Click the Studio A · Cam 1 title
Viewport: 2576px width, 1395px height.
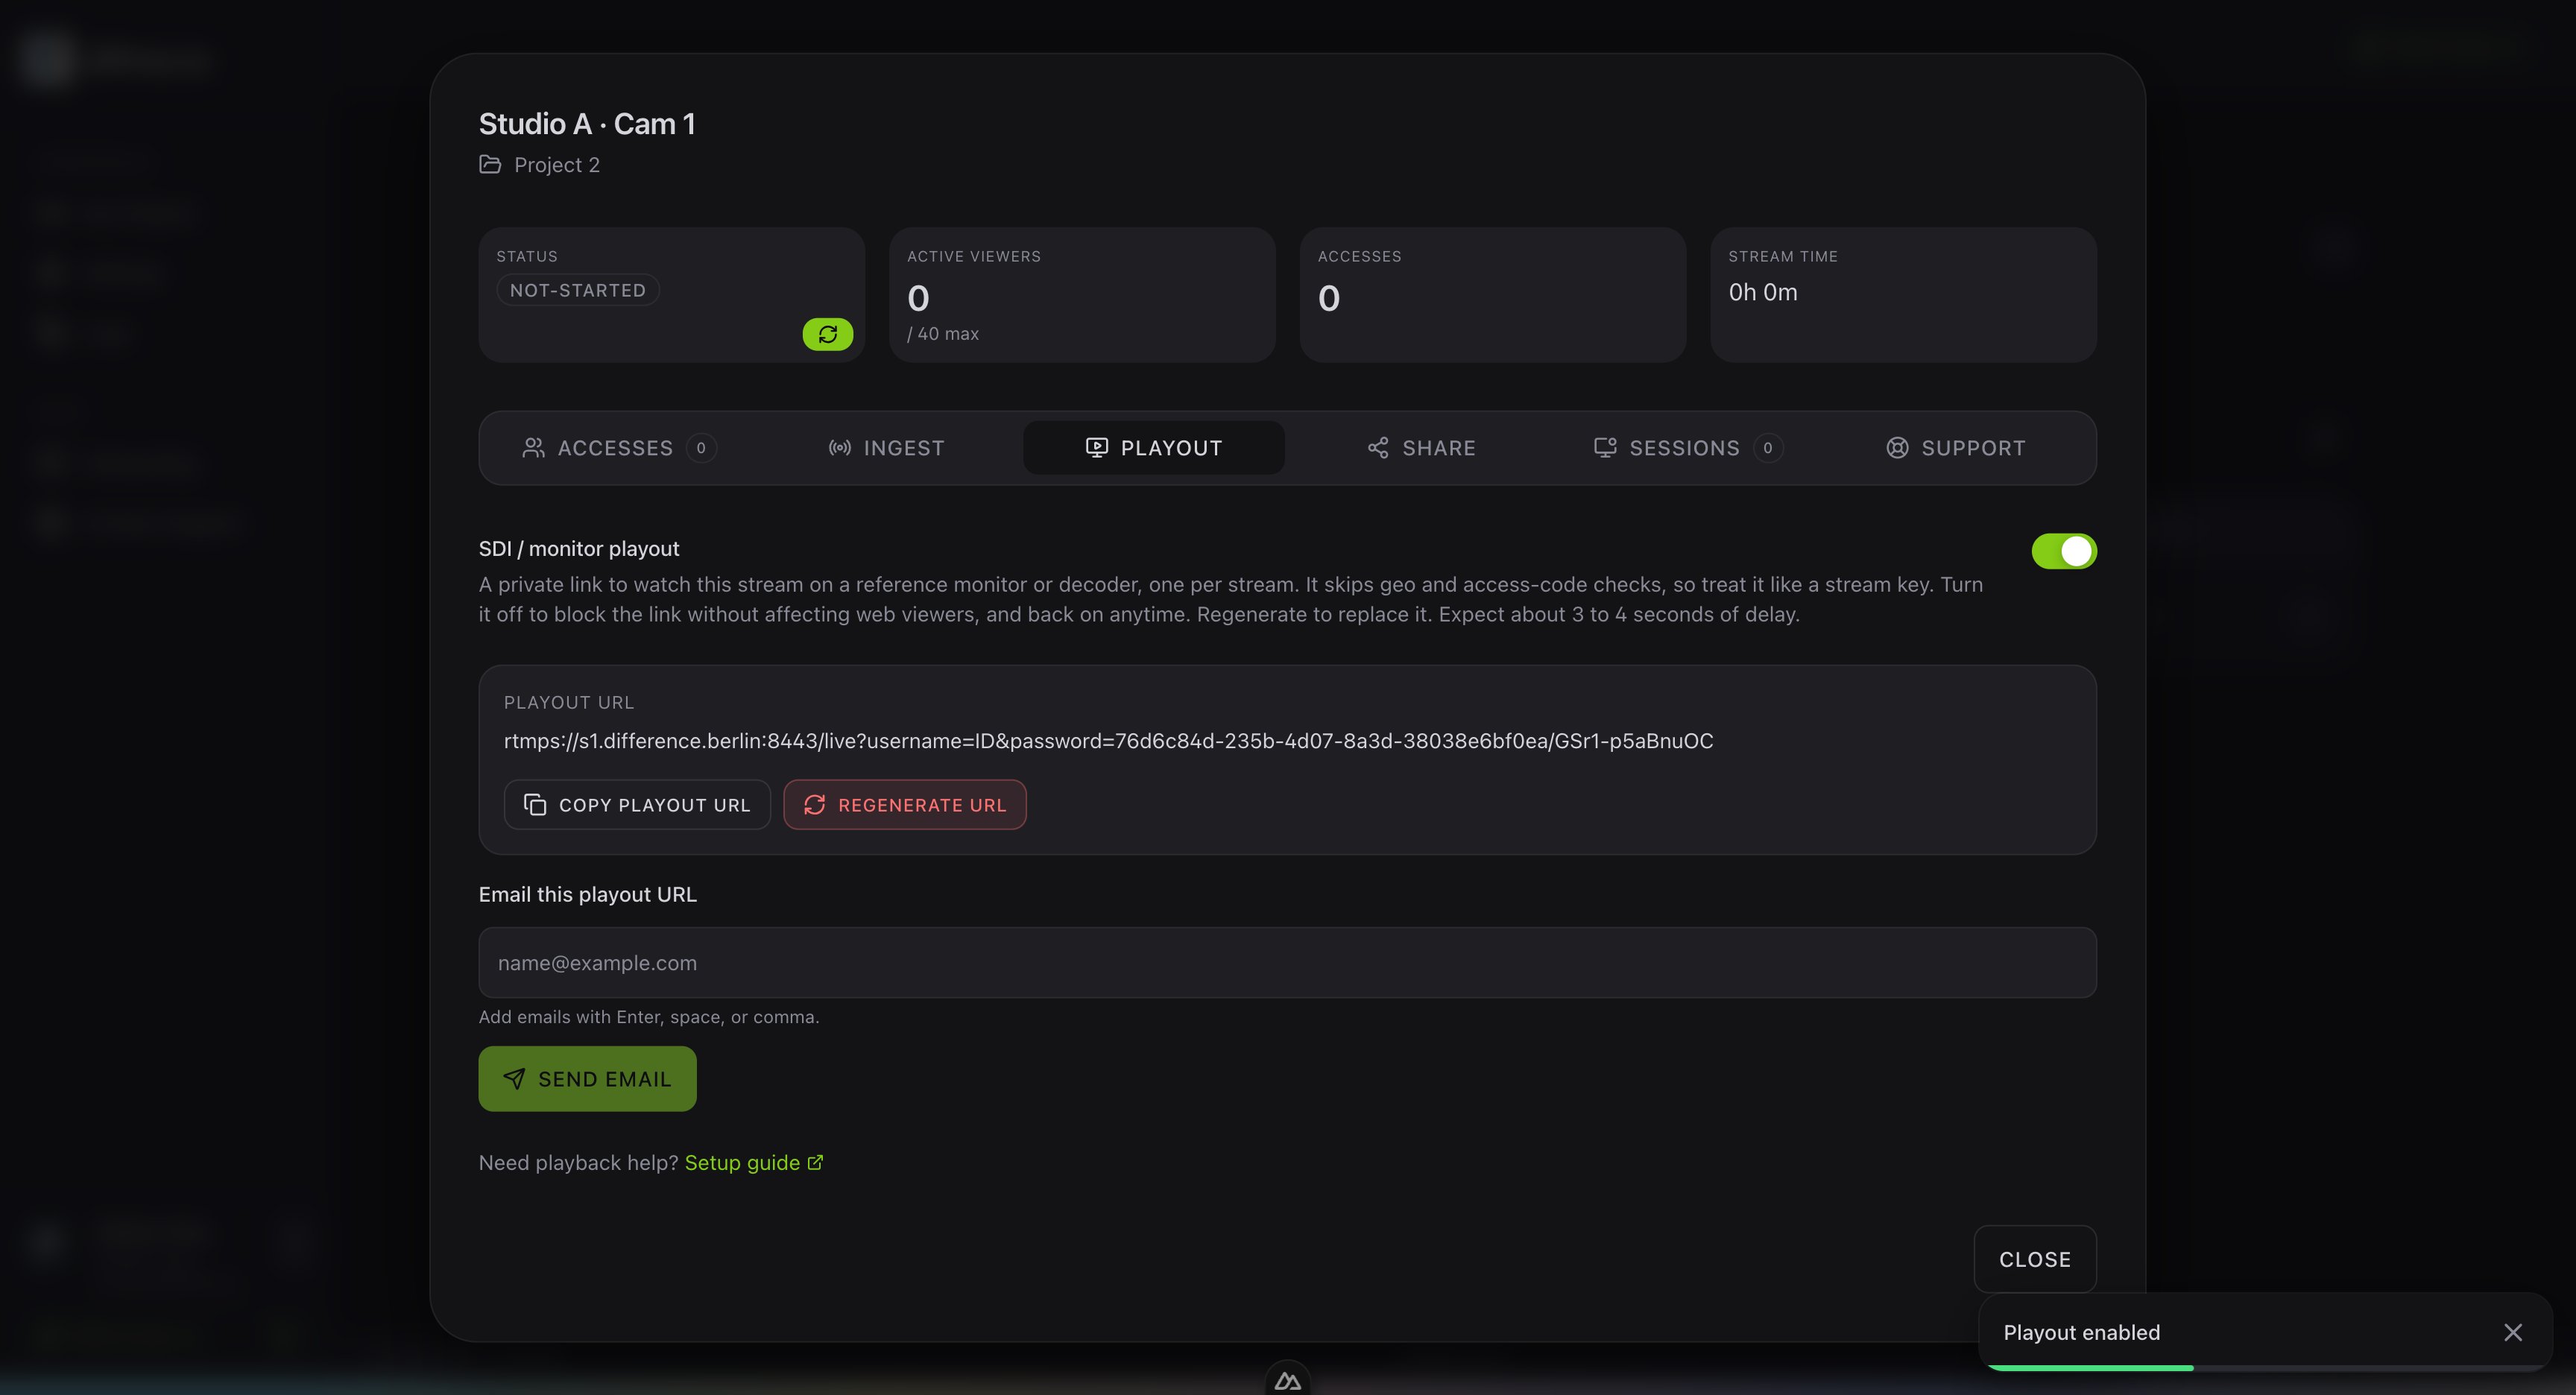587,124
